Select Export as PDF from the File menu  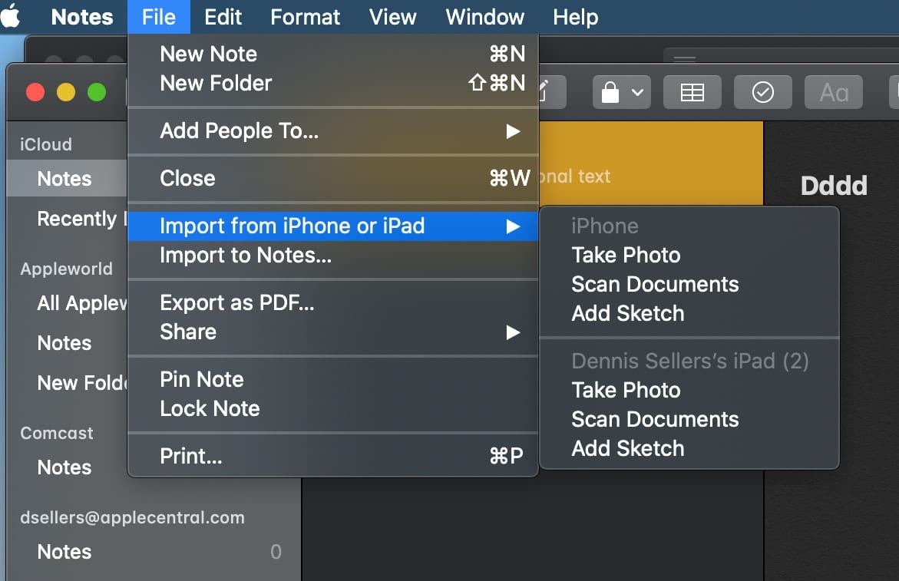236,303
